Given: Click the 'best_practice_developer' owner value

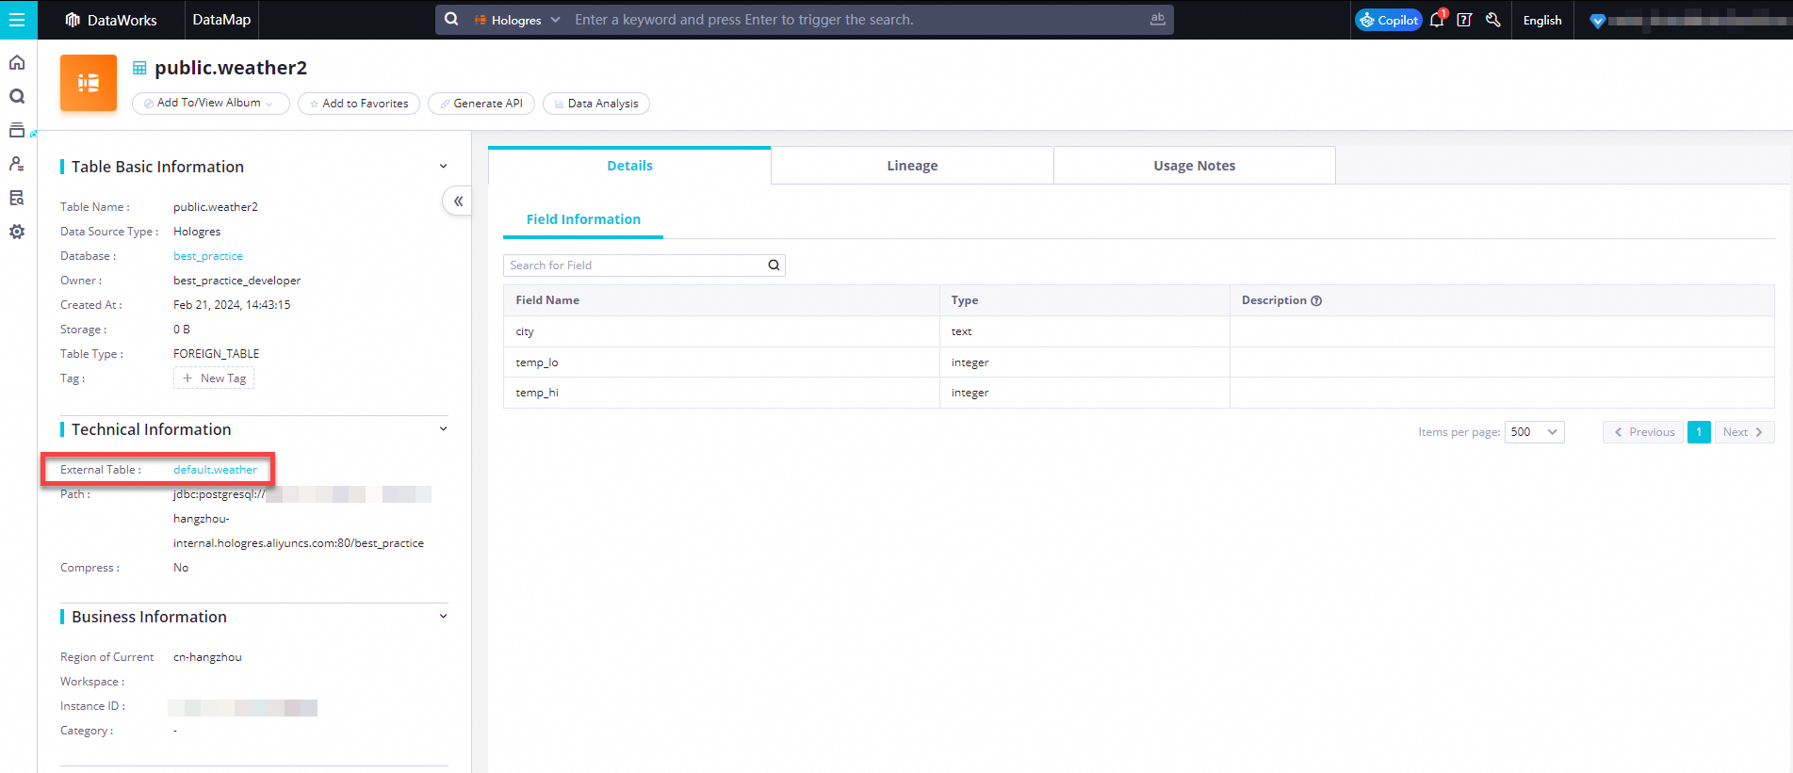Looking at the screenshot, I should (237, 281).
